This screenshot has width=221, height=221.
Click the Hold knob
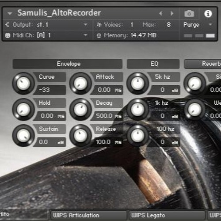[x=23, y=110]
